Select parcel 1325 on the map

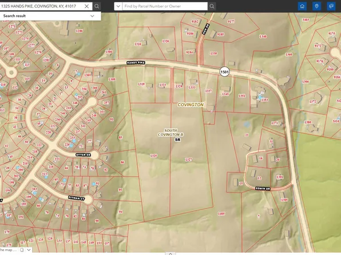[153, 156]
